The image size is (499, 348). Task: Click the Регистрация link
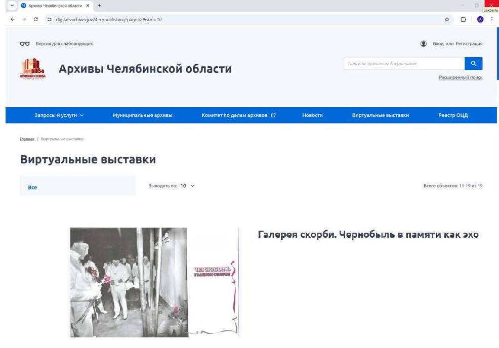pyautogui.click(x=470, y=43)
